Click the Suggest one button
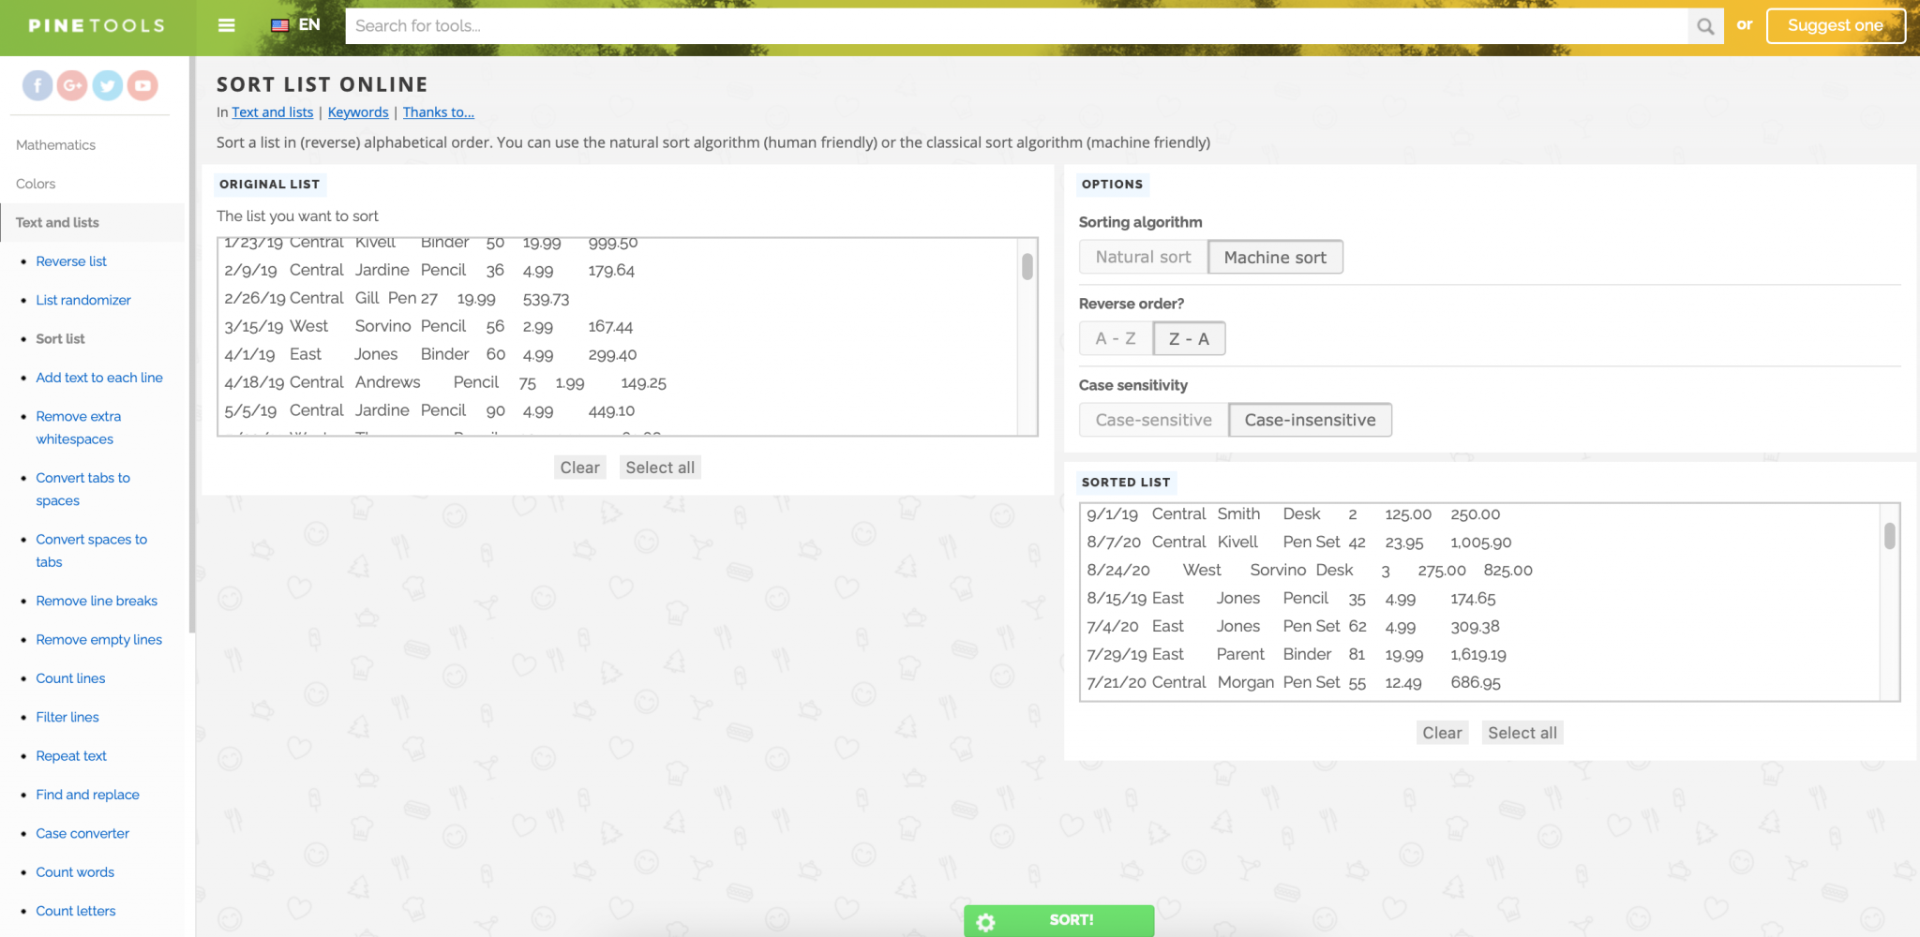Screen dimensions: 1920x937 (x=1835, y=25)
